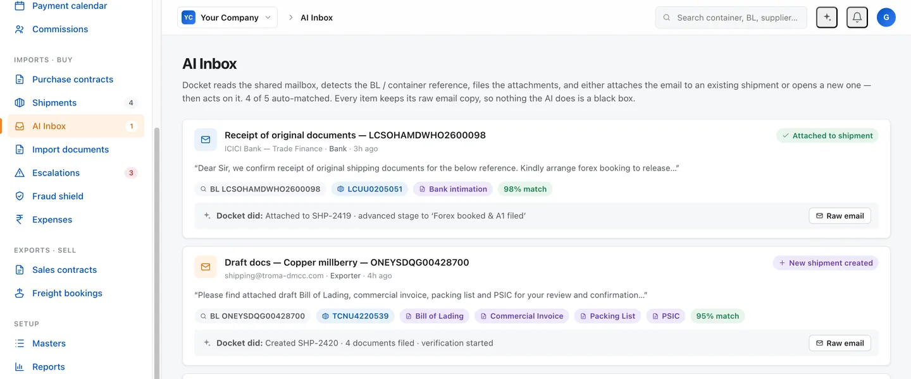
Task: Open 'Receipt of original documents' email
Action: (355, 135)
